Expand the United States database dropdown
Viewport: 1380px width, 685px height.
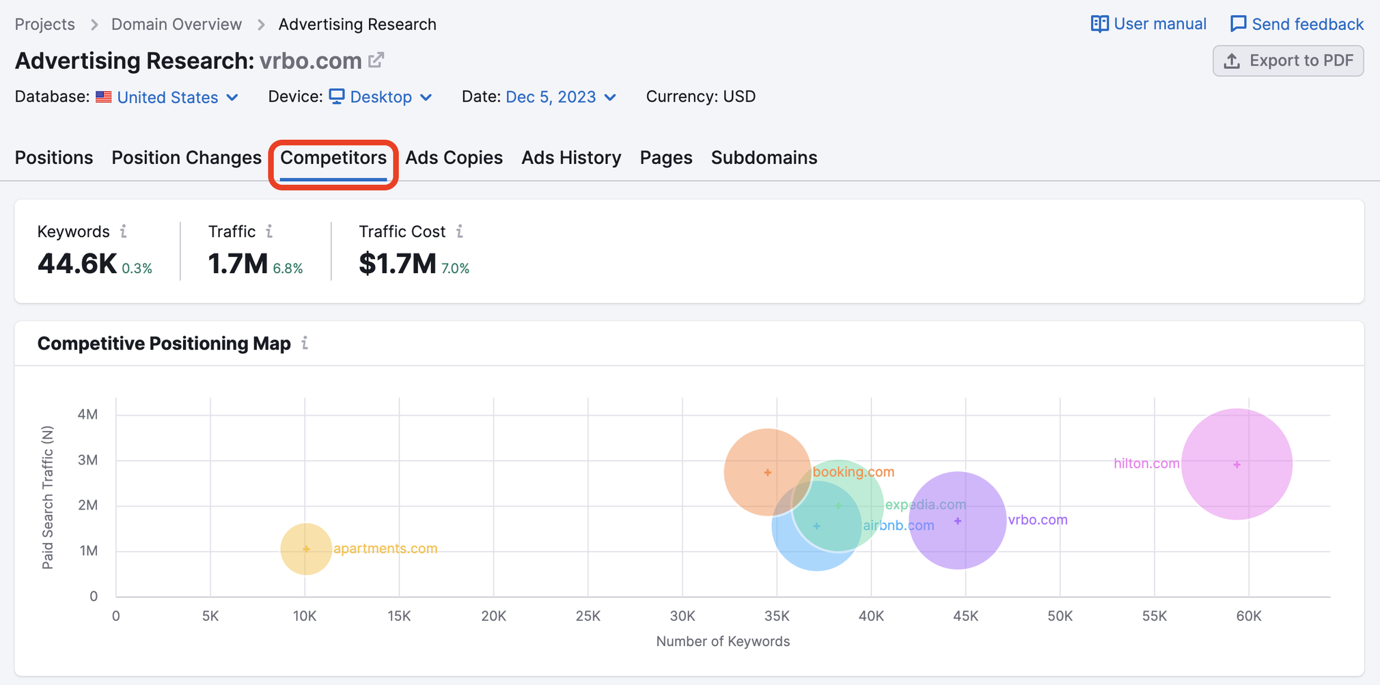167,97
